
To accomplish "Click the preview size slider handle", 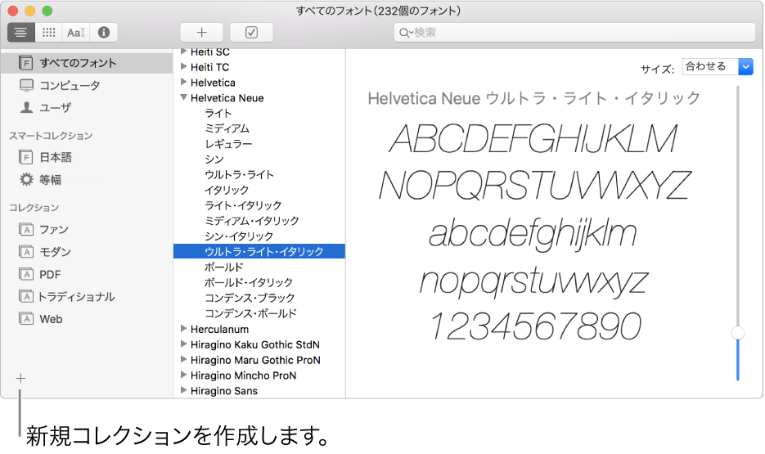I will click(738, 333).
